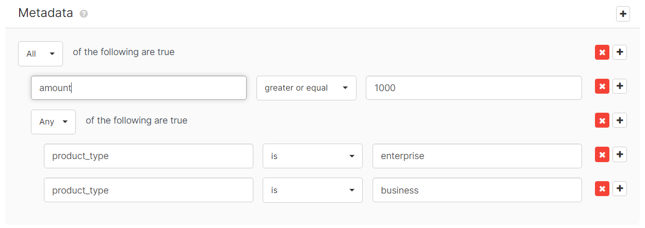The image size is (645, 228).
Task: Add a condition after the amount row
Action: (x=620, y=86)
